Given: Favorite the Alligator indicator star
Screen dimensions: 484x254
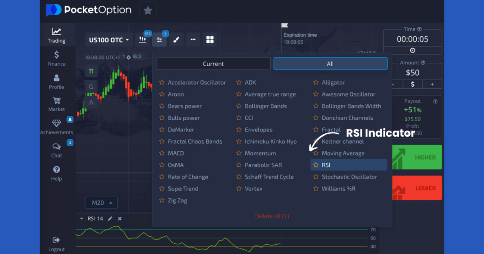Looking at the screenshot, I should pyautogui.click(x=315, y=82).
